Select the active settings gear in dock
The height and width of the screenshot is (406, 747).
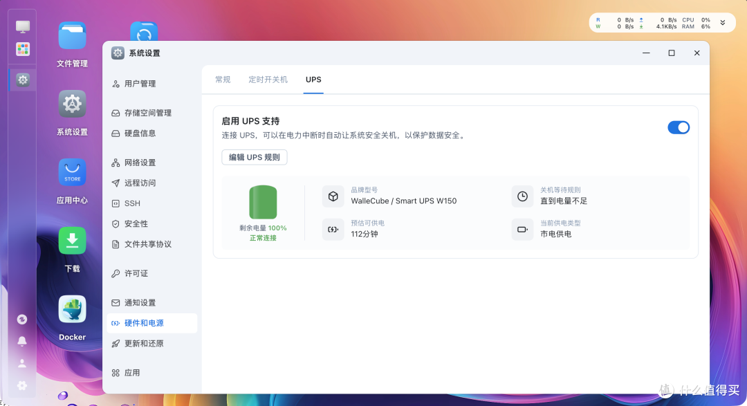22,80
